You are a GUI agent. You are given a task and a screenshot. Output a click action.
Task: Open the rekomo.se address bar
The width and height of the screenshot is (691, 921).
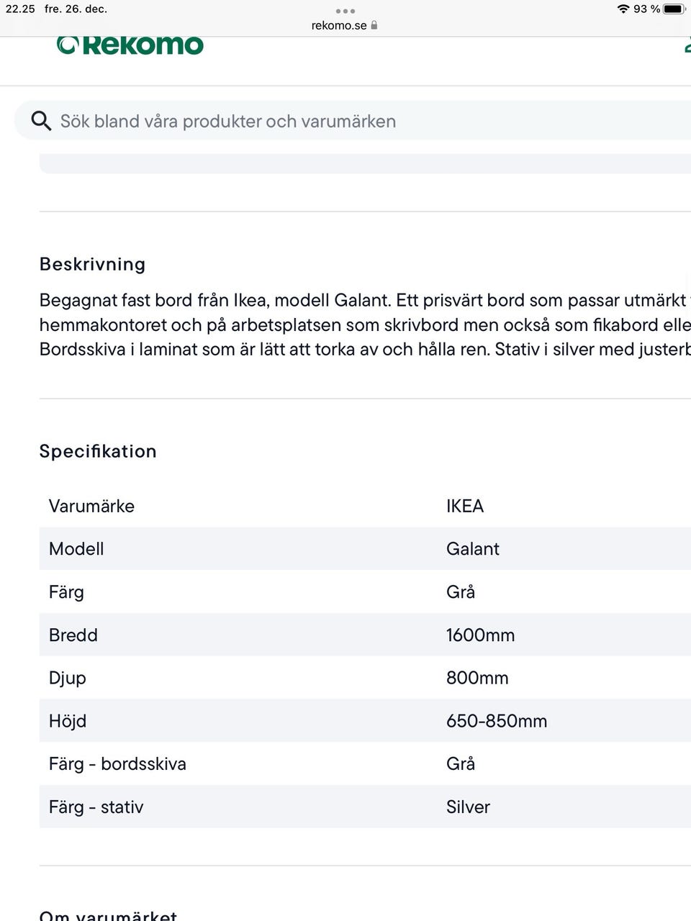pyautogui.click(x=338, y=25)
